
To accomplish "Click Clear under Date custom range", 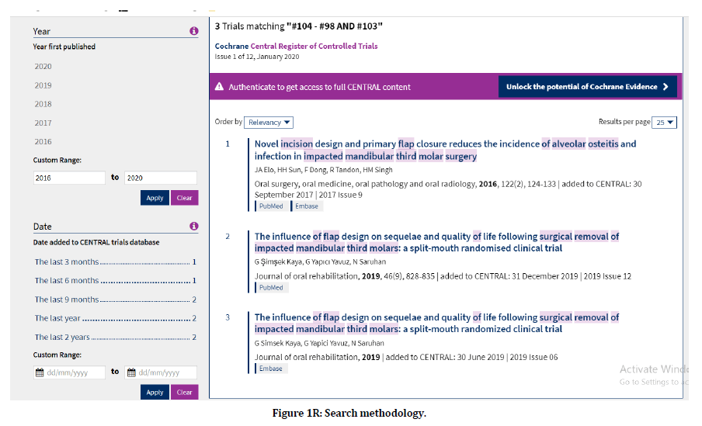I will [x=184, y=392].
